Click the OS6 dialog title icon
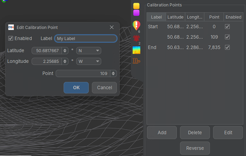 (x=11, y=27)
